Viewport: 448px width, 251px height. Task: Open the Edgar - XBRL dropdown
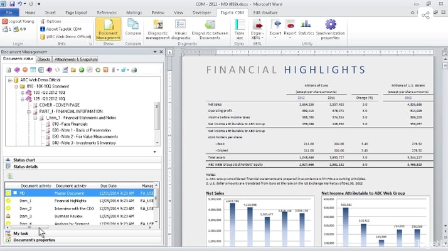click(257, 29)
